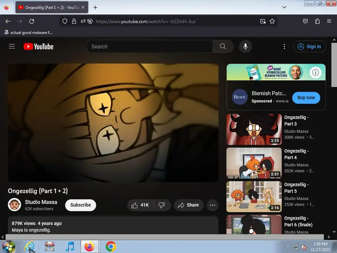Click the '879K views 4 years ago' text
Screen dimensions: 337x253
(37, 223)
